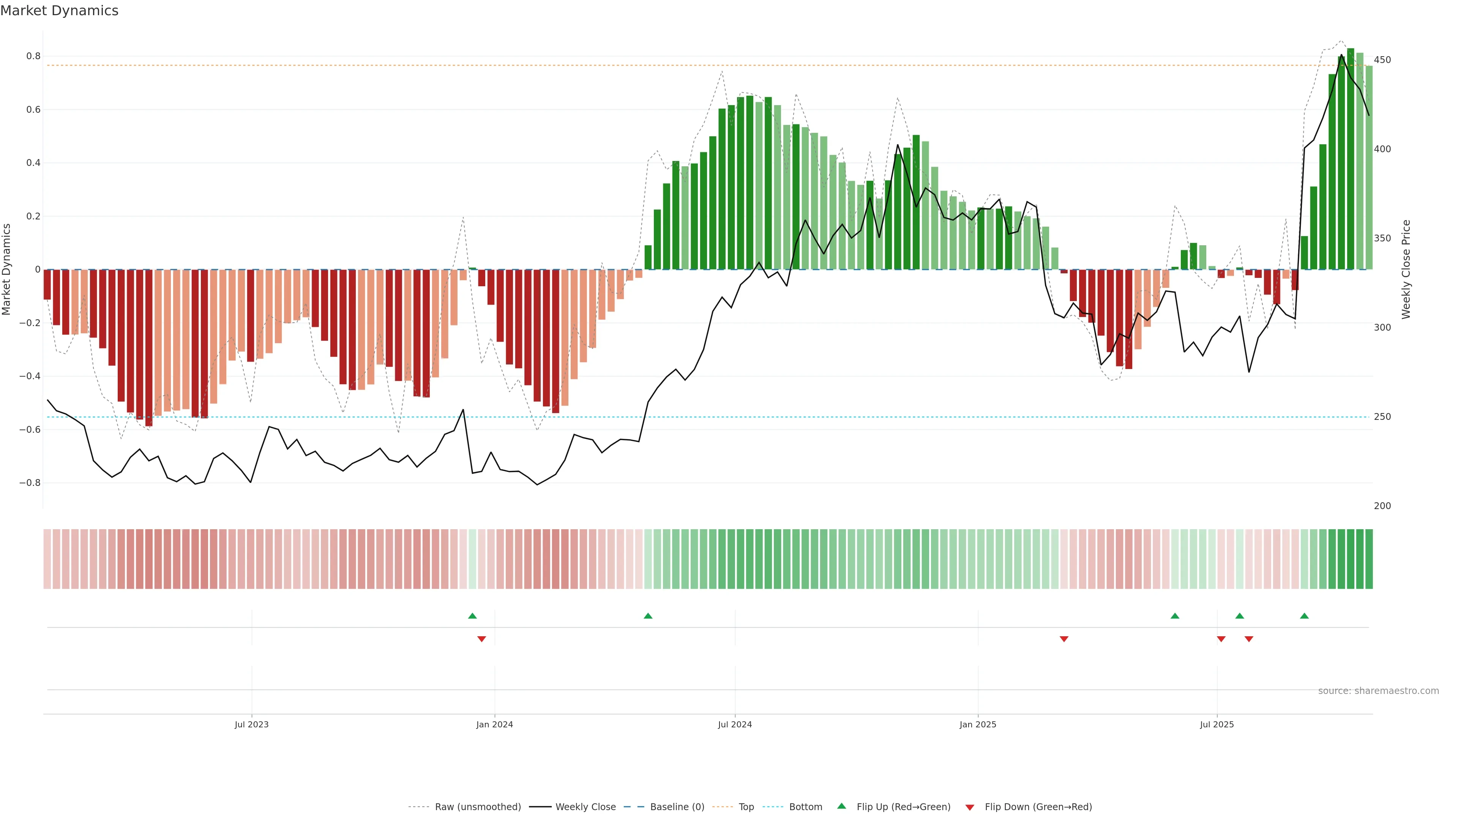
Task: Click the Weekly Close Price axis title
Action: point(1406,270)
